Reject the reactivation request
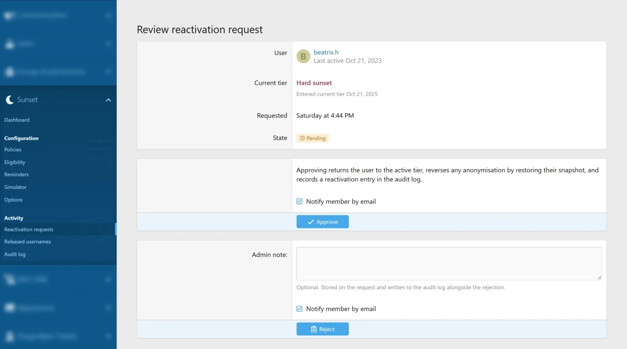 (322, 329)
